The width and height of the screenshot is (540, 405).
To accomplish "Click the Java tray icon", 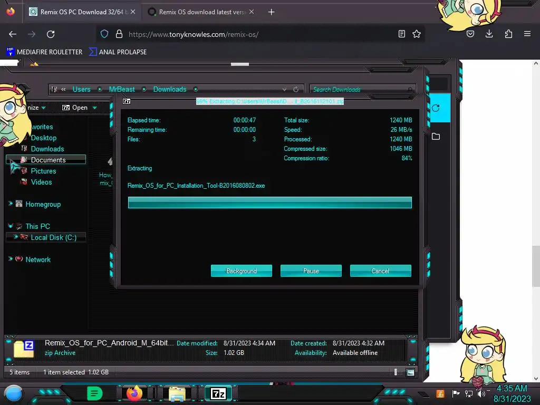I will [x=440, y=393].
